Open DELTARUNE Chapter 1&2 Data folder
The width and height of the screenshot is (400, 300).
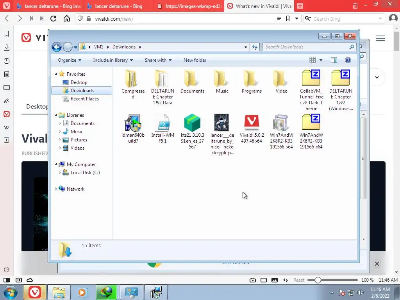(162, 87)
